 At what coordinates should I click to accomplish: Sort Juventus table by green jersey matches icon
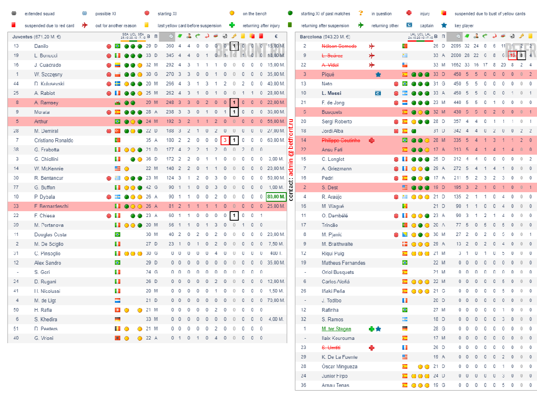coord(180,36)
